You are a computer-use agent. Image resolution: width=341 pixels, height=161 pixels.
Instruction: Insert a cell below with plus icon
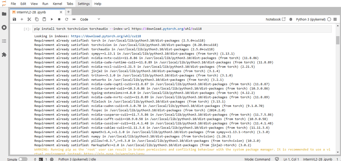(22, 19)
